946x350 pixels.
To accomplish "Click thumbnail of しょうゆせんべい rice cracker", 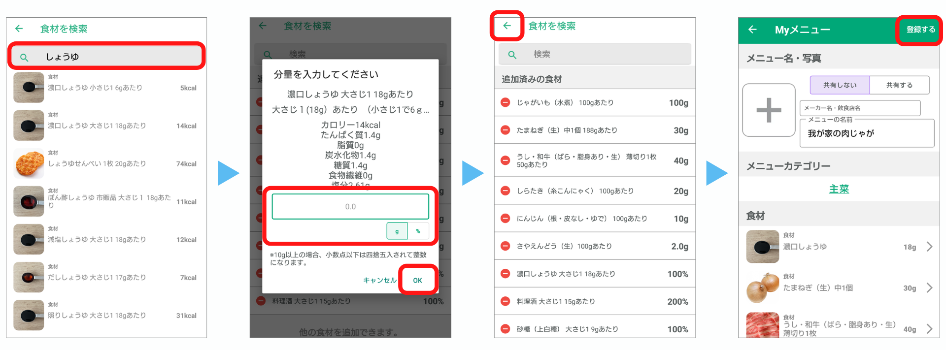I will click(x=29, y=163).
